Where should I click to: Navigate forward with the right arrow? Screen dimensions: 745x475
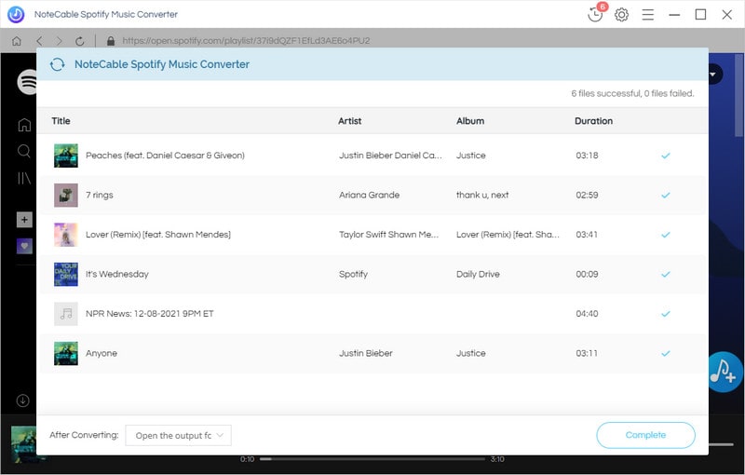click(x=60, y=41)
